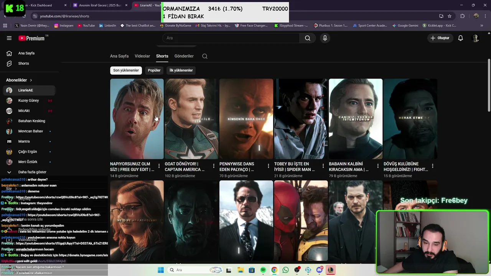Click the Ana Sayfa home icon in sidebar
Screen dimensions: 491x276
point(9,53)
